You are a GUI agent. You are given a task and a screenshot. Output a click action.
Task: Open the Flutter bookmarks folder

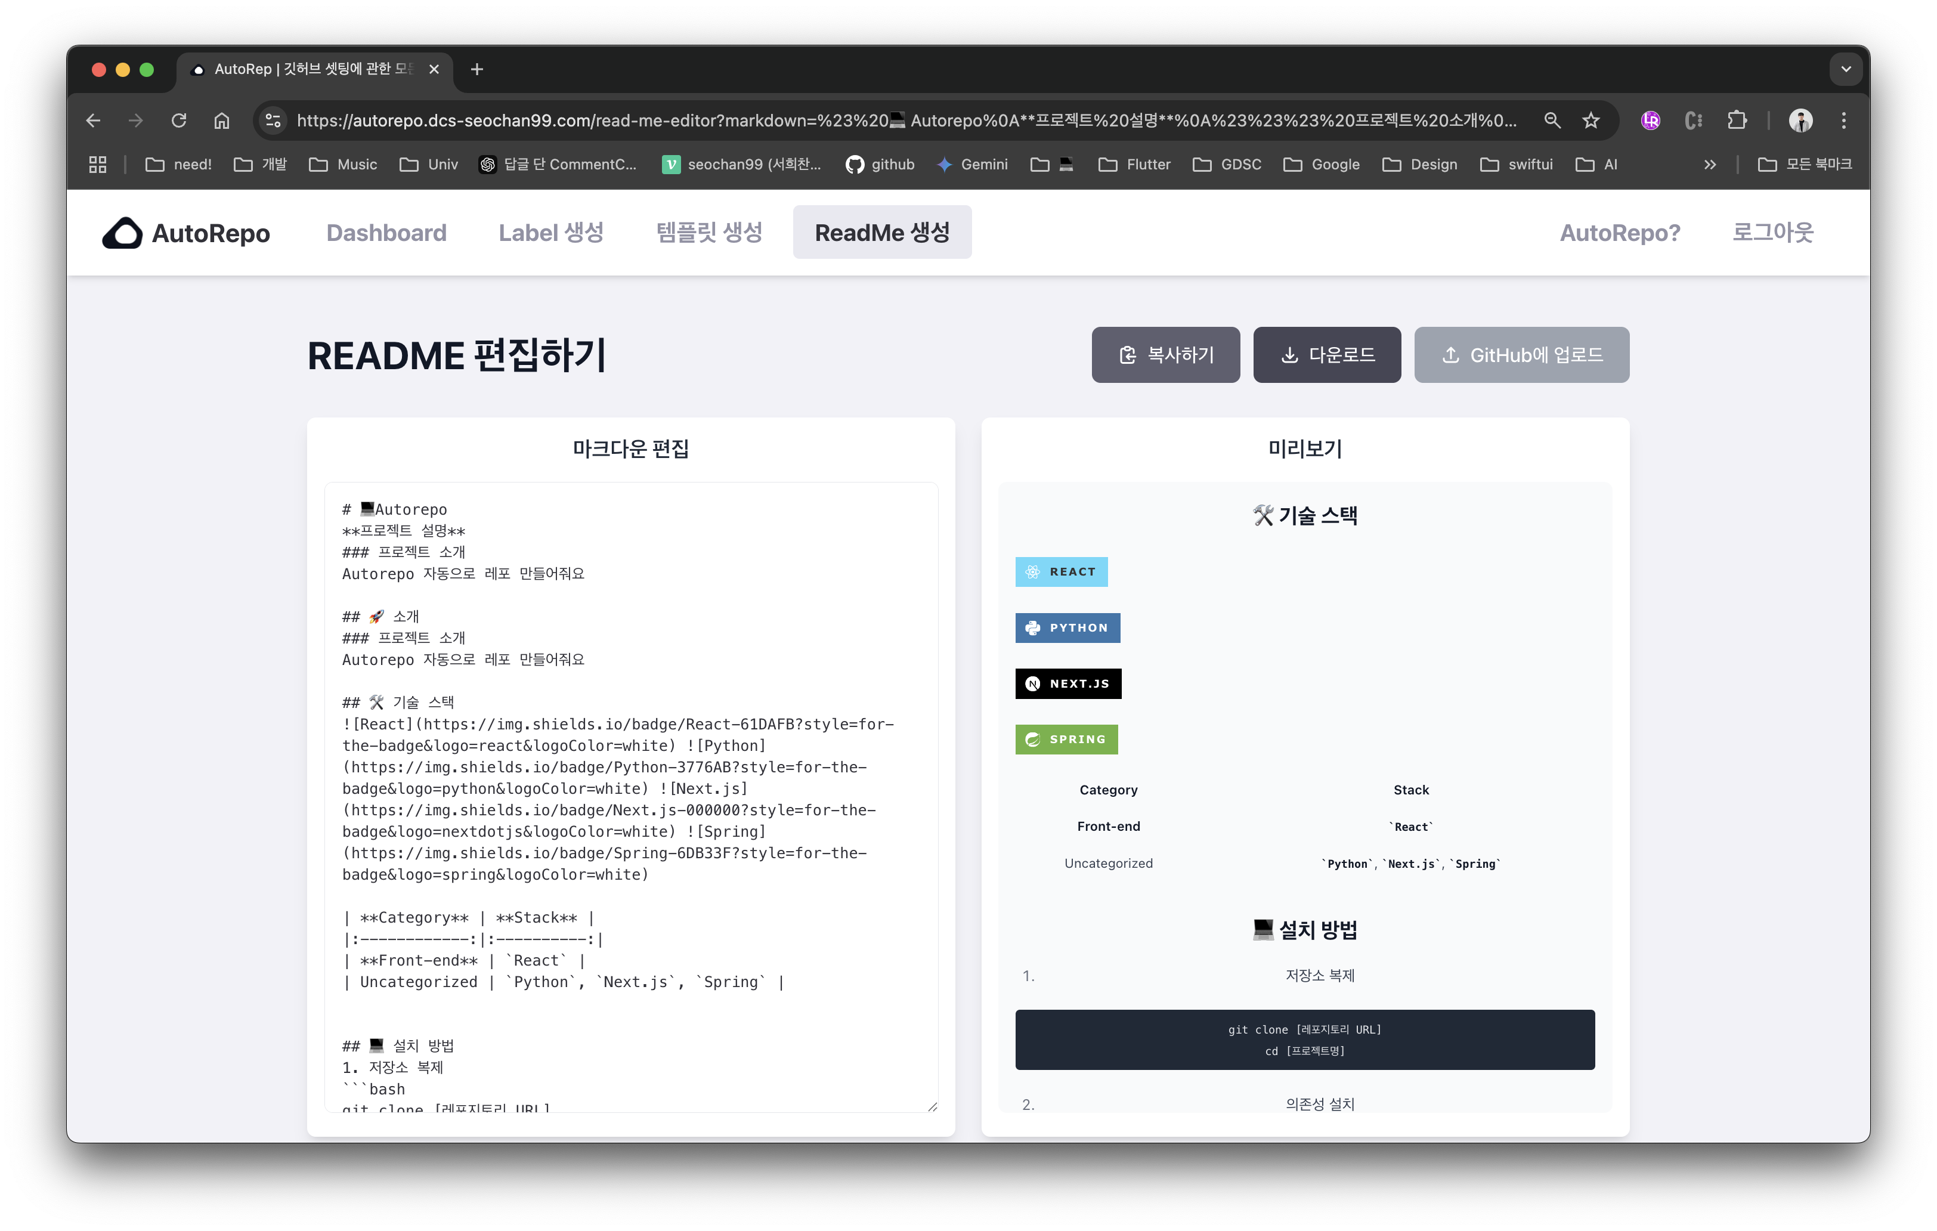tap(1134, 164)
